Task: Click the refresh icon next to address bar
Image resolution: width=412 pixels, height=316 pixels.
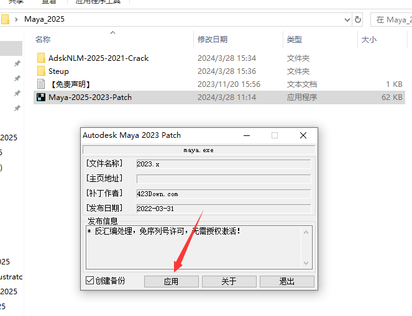Action: [357, 20]
